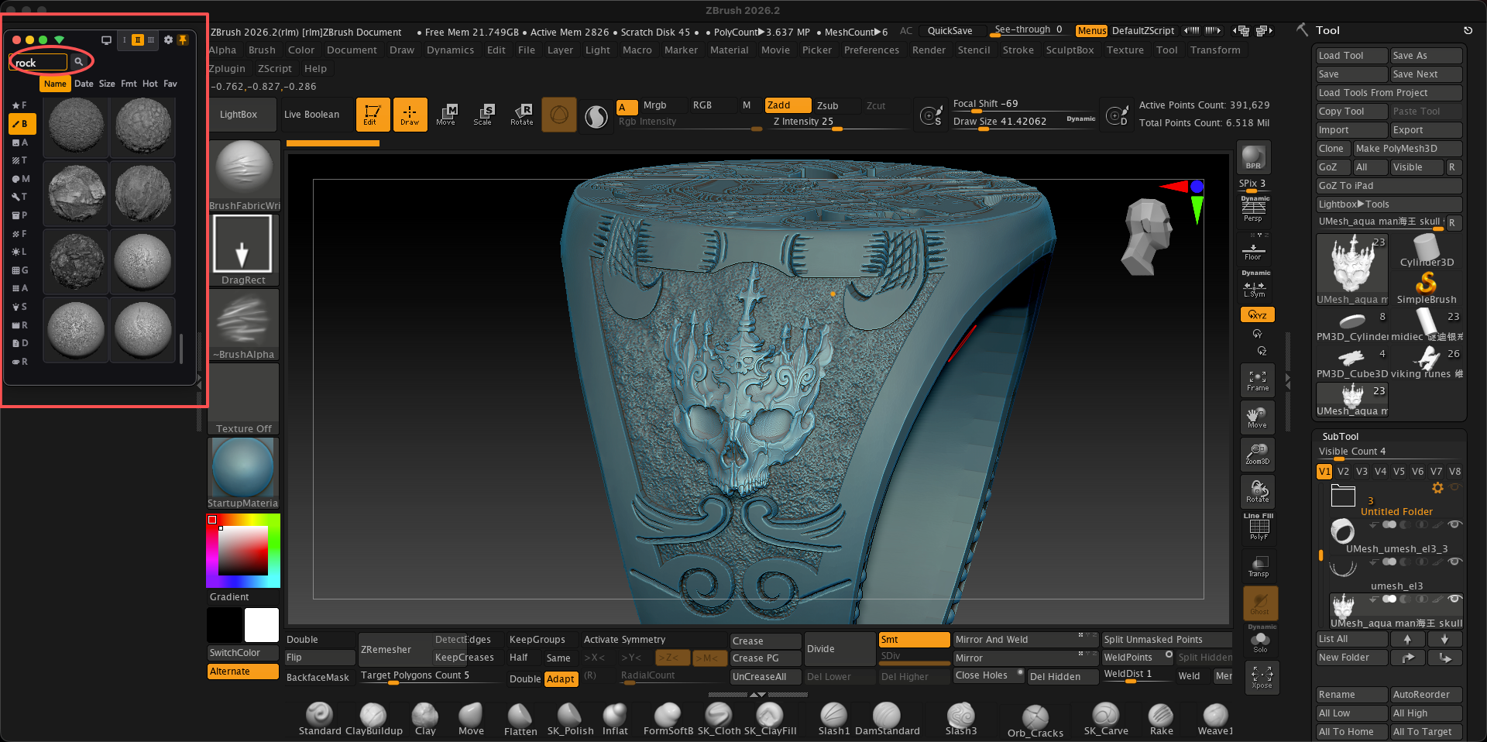Click the search magnifier icon in browser panel
This screenshot has width=1487, height=742.
click(78, 62)
